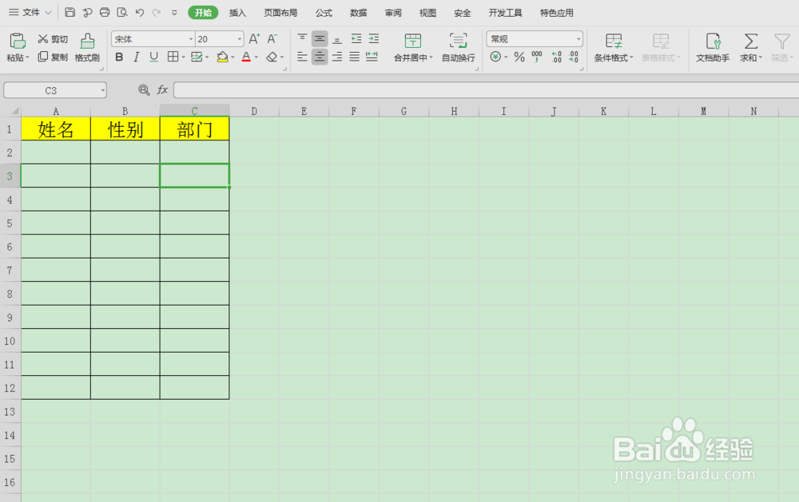
Task: Align cell text to the left
Action: [302, 57]
